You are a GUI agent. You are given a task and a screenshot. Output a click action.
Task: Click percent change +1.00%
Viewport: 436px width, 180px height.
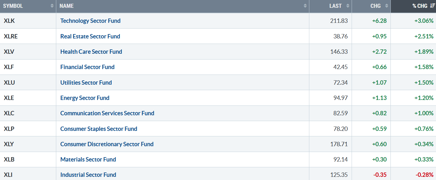click(424, 113)
